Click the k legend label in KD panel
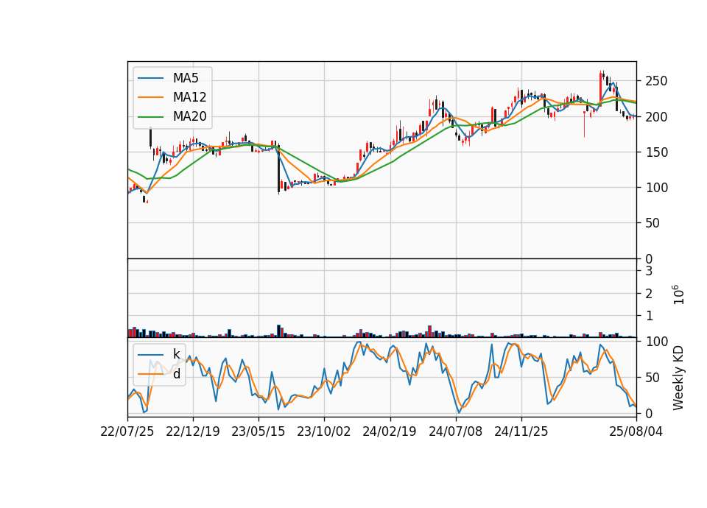Screen dimensions: 707x508 point(176,354)
